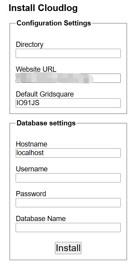Click the Username label

(32, 169)
